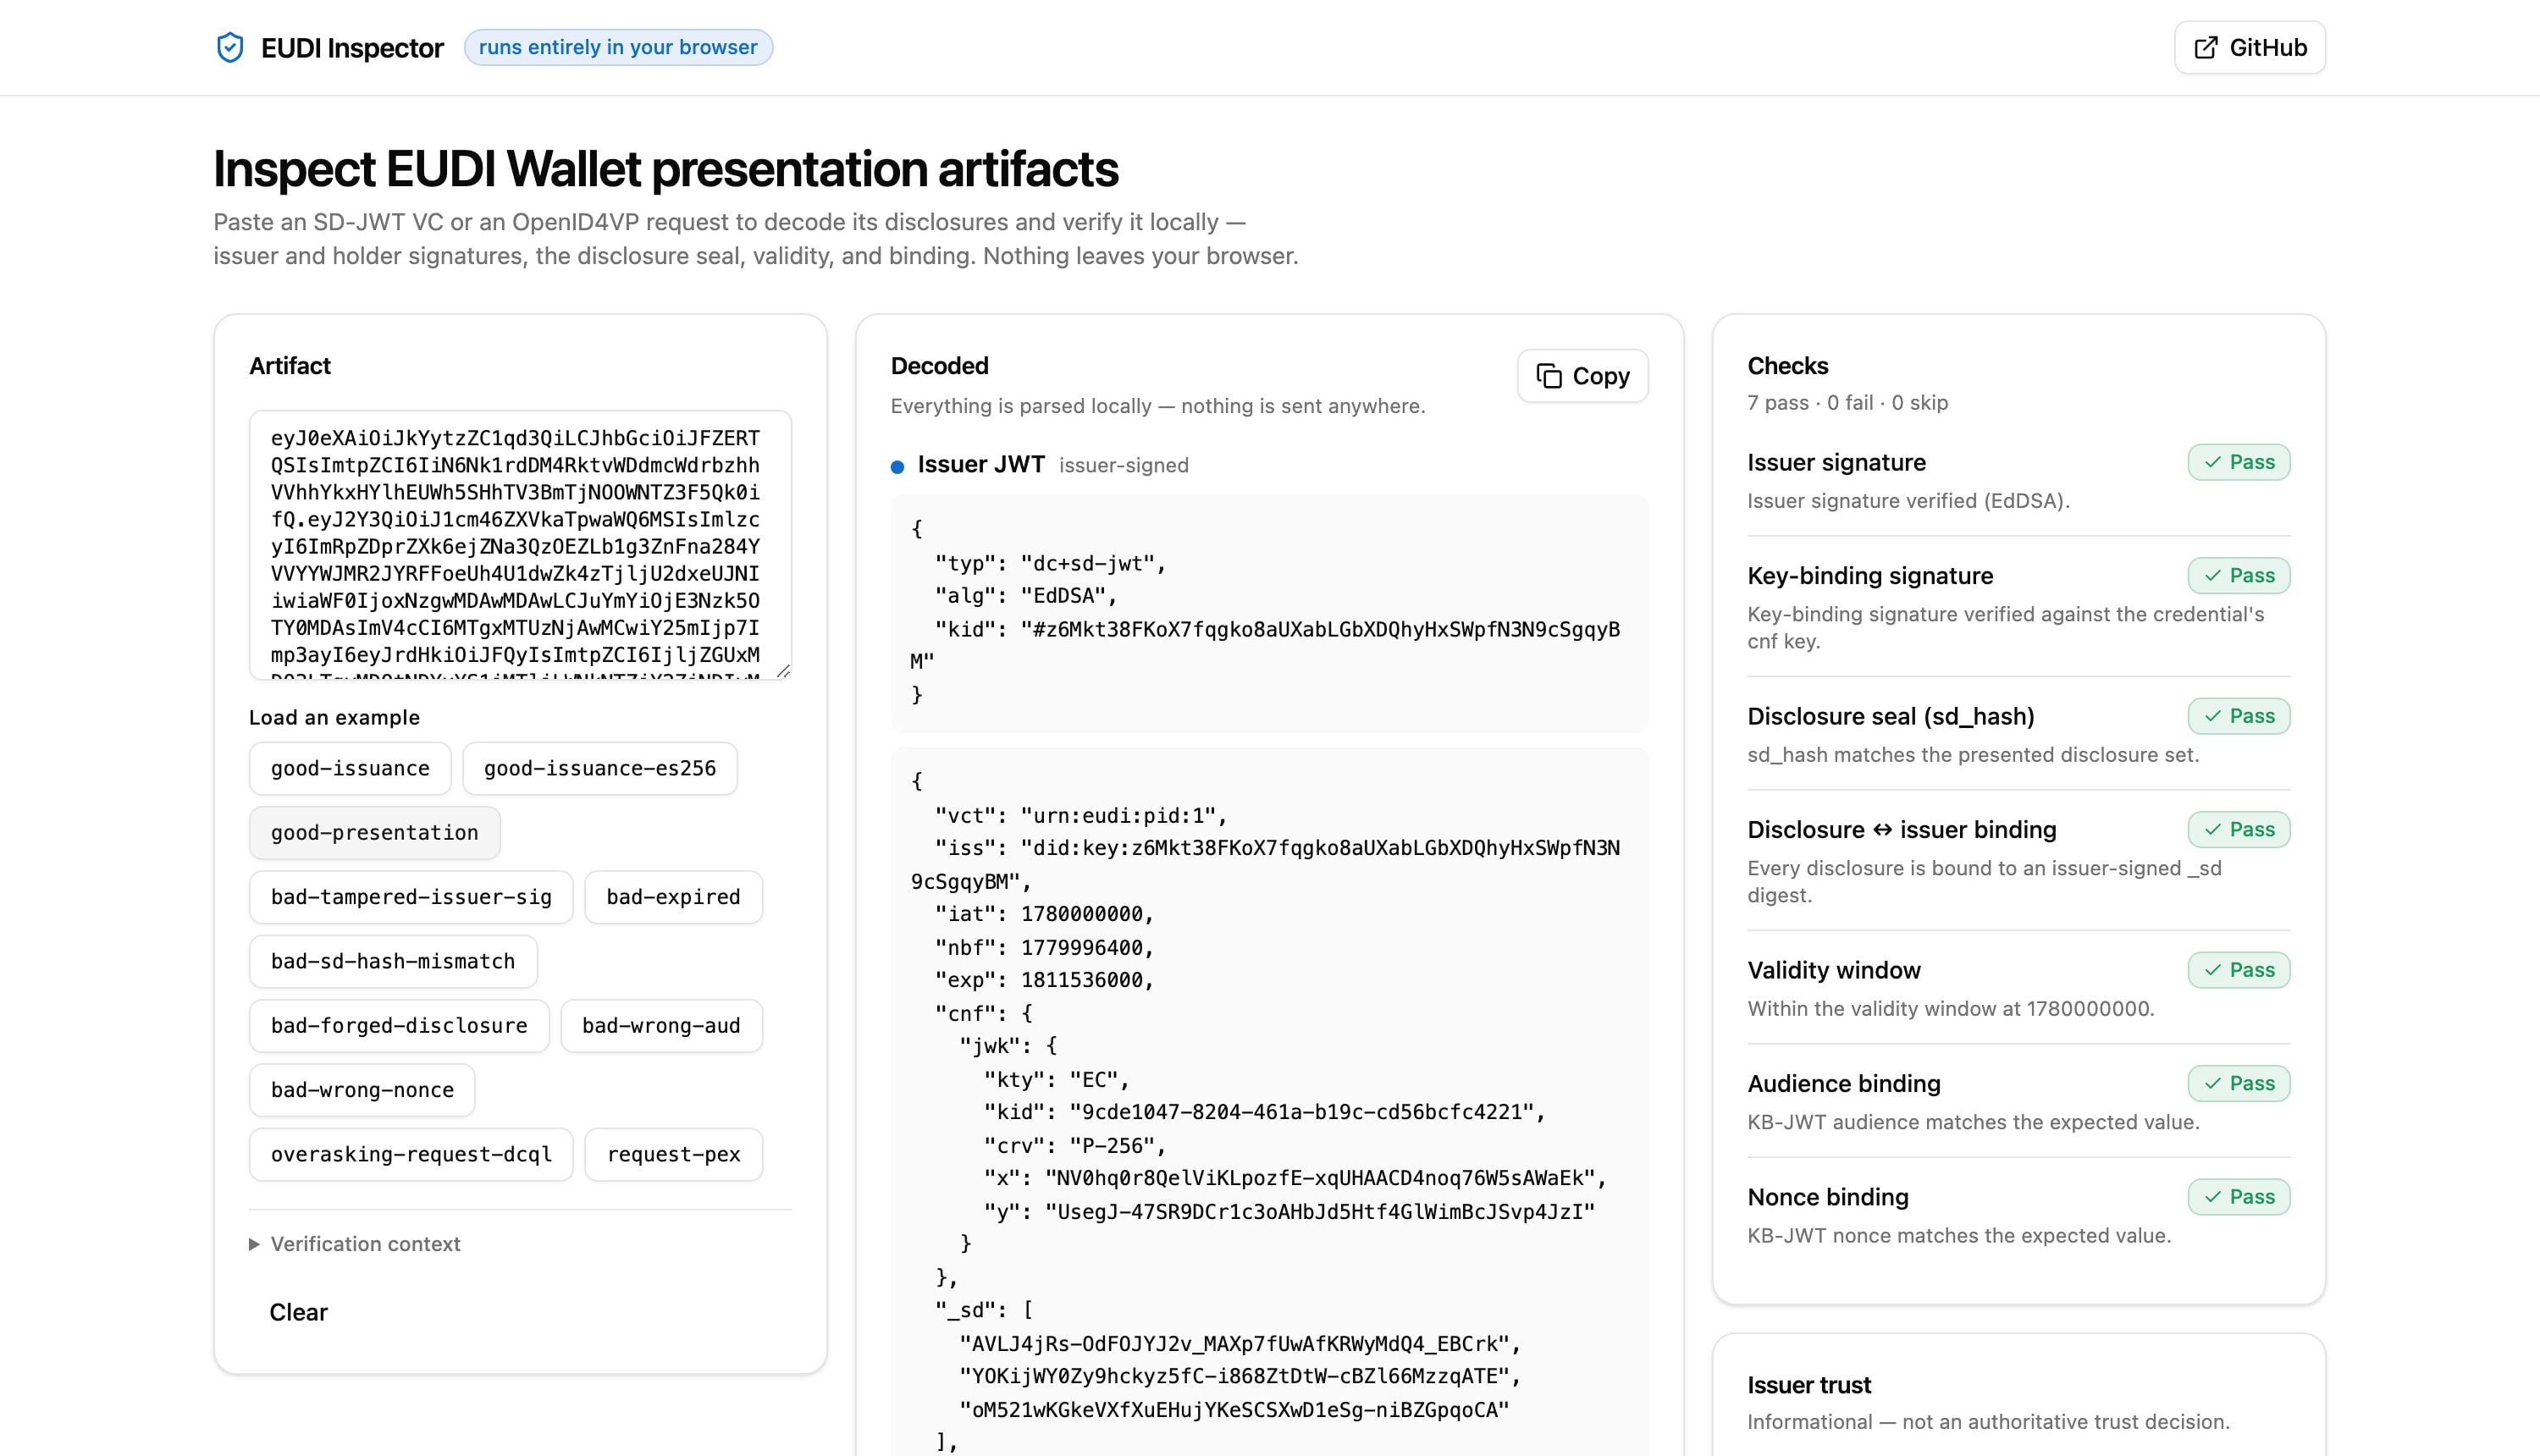Load the overasking-request-dcql example
The image size is (2540, 1456).
coord(411,1154)
